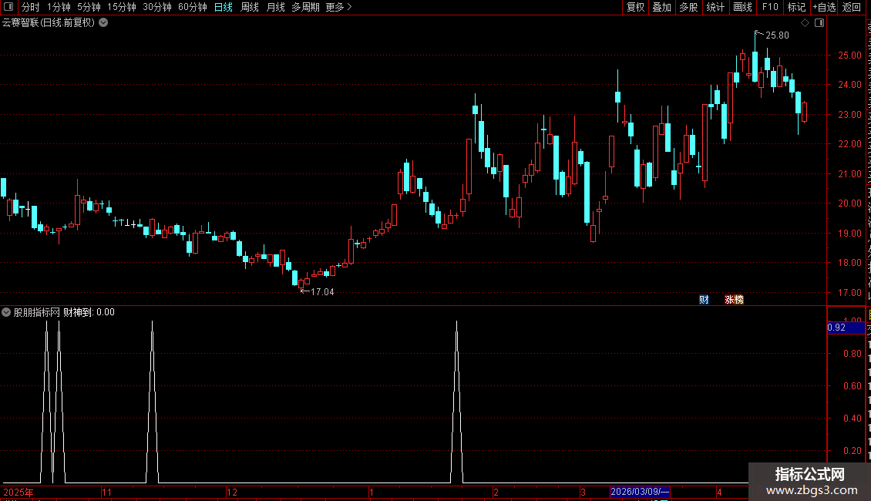Add stock with +自选 button
This screenshot has height=501, width=871.
[x=824, y=7]
